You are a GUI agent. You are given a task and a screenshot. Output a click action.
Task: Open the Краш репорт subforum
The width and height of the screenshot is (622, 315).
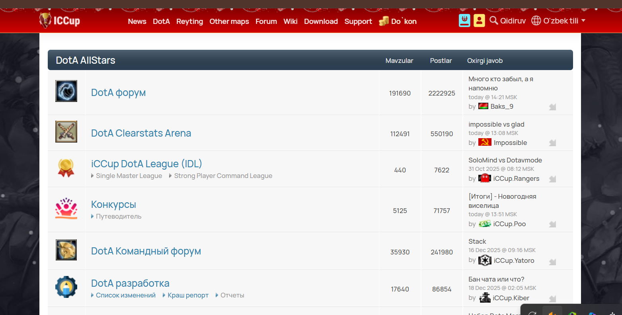[188, 295]
